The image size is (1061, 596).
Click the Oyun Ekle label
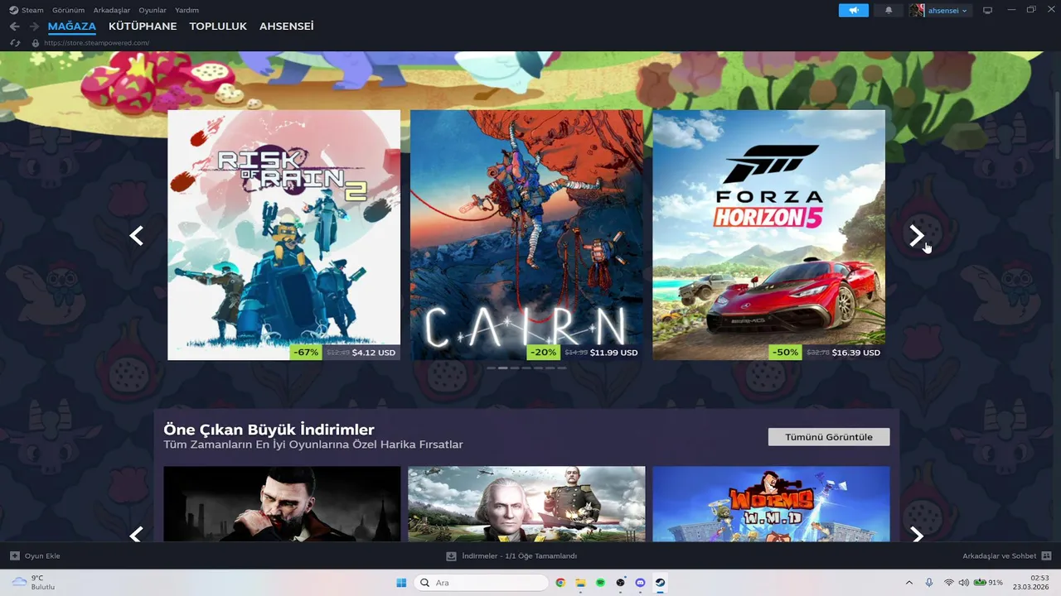[x=42, y=555]
